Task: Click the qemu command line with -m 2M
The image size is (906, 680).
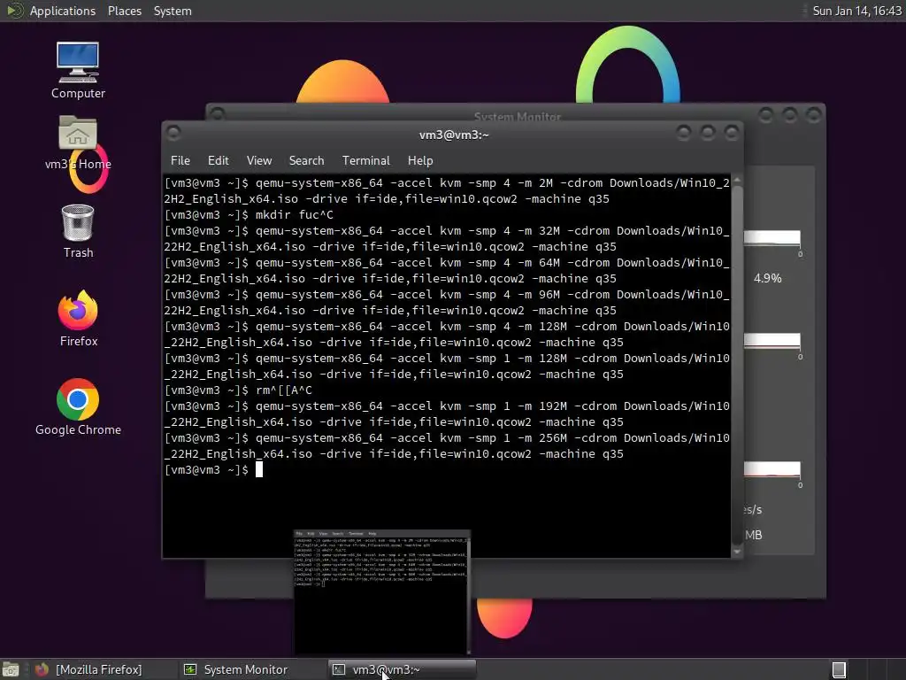Action: pyautogui.click(x=447, y=191)
